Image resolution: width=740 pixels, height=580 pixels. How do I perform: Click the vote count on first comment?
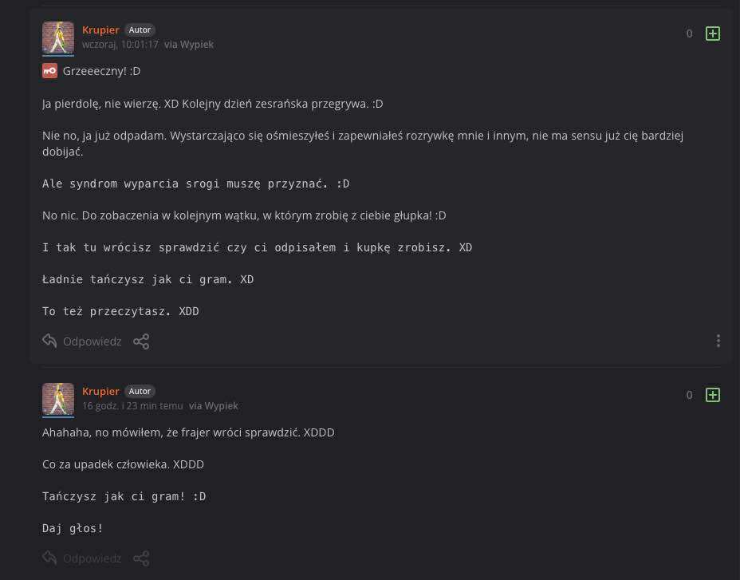click(x=689, y=34)
